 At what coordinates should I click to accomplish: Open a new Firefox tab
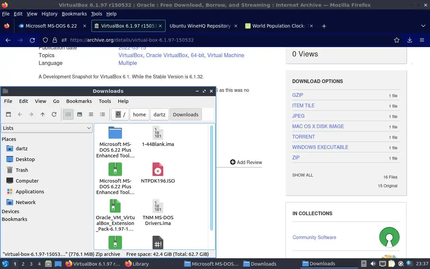[x=324, y=26]
